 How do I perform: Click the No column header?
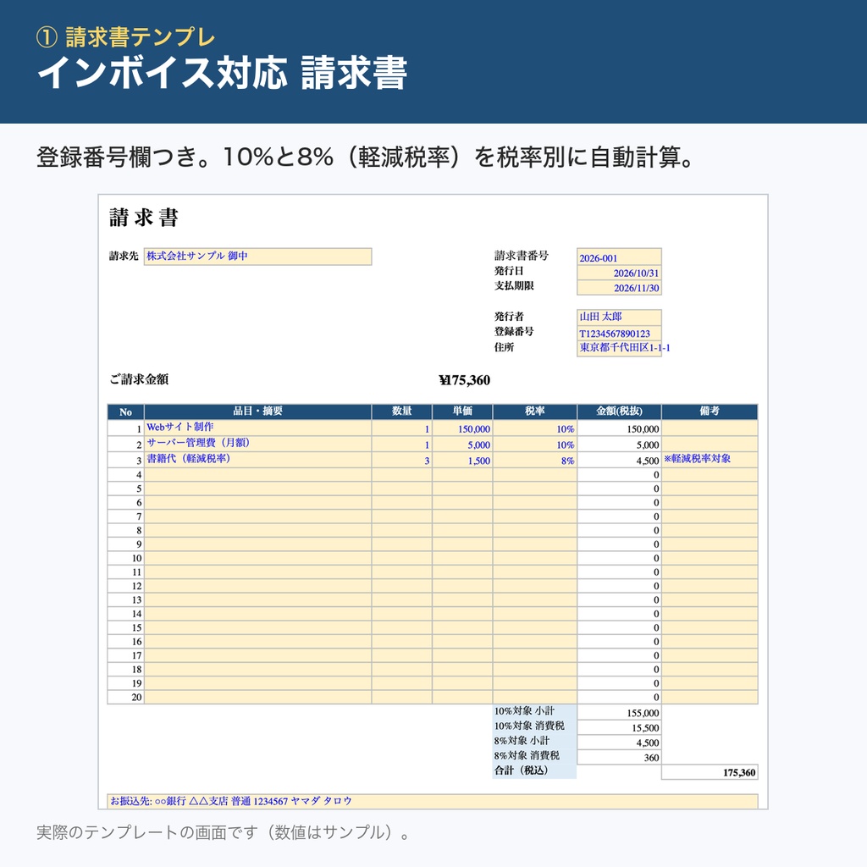(125, 411)
